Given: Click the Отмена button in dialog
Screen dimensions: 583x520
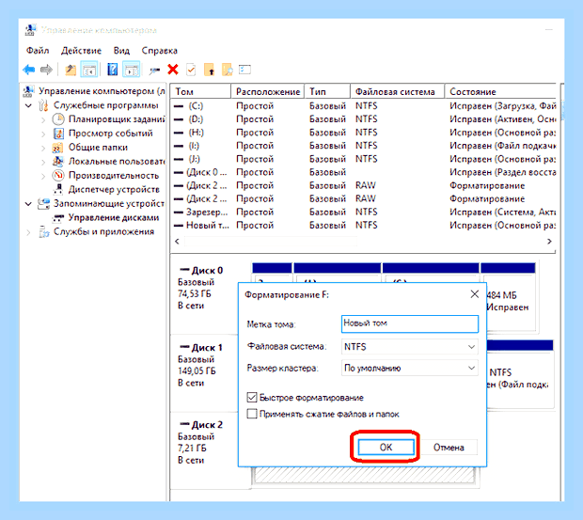Looking at the screenshot, I should pos(449,448).
